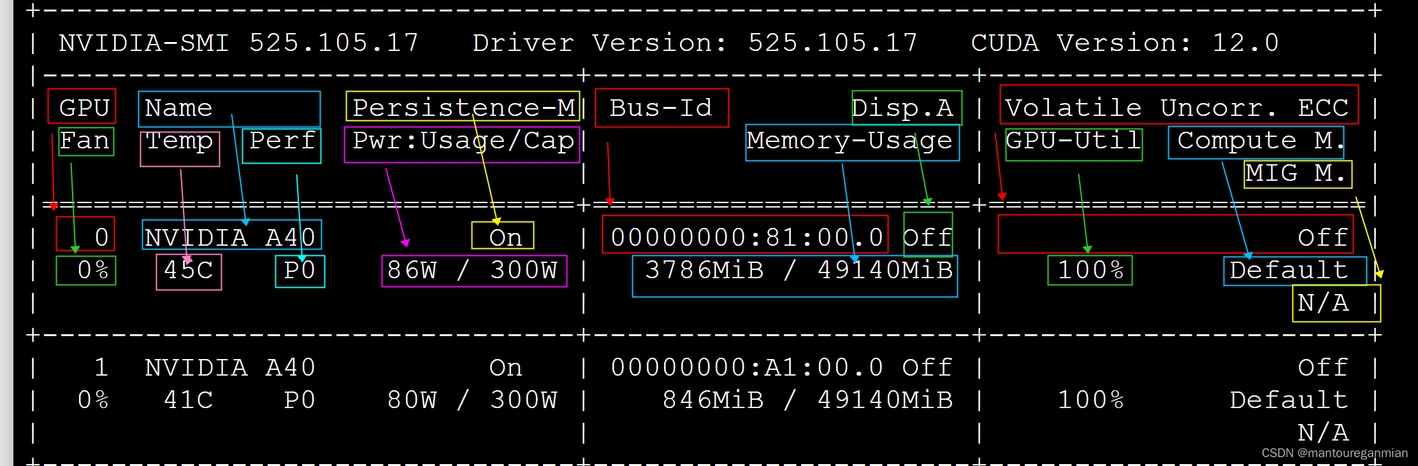Image resolution: width=1418 pixels, height=466 pixels.
Task: Click 'P0' perf state next to 45C
Action: (300, 271)
